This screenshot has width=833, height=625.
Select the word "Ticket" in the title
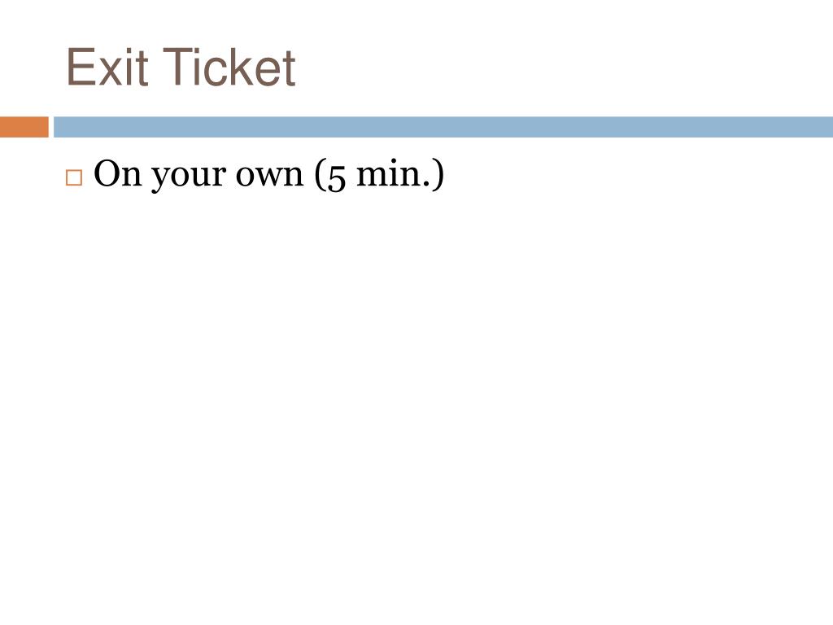tap(219, 68)
